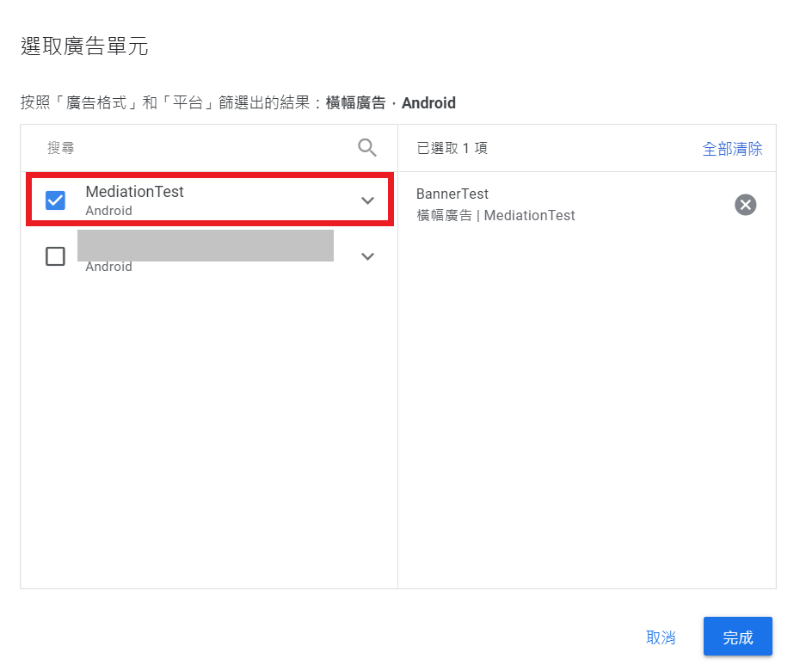This screenshot has height=671, width=800.
Task: Click the 取消 button
Action: coord(661,637)
